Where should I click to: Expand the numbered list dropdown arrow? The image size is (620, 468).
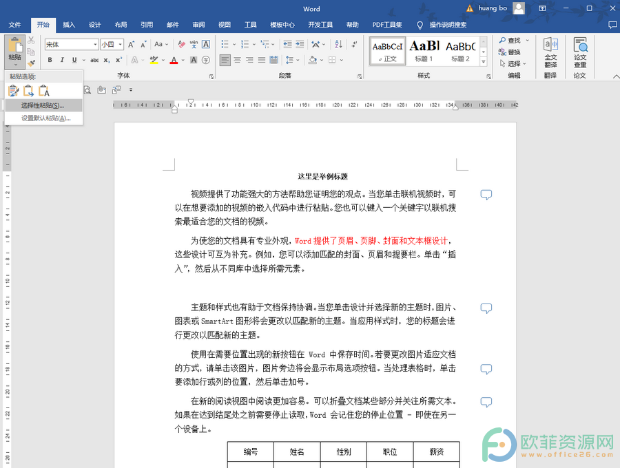point(254,44)
